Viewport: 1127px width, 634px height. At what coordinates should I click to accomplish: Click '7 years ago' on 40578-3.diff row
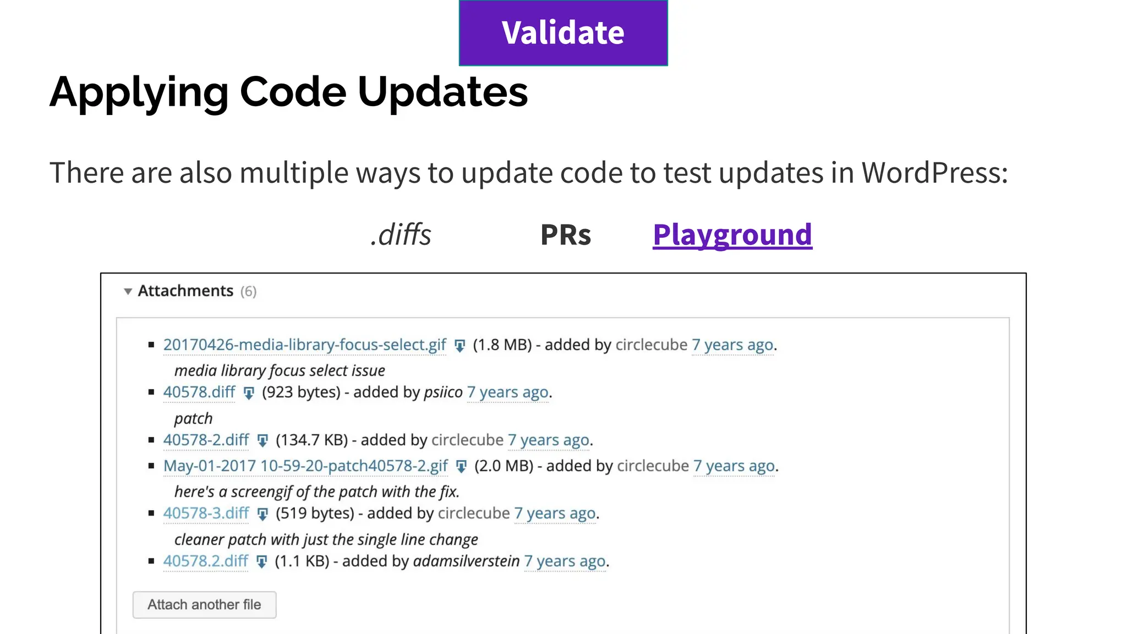pos(555,513)
